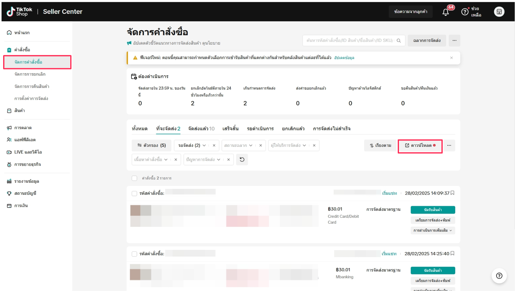The image size is (515, 291).
Task: Click the รายงานข้อมูล chart icon
Action: click(9, 181)
